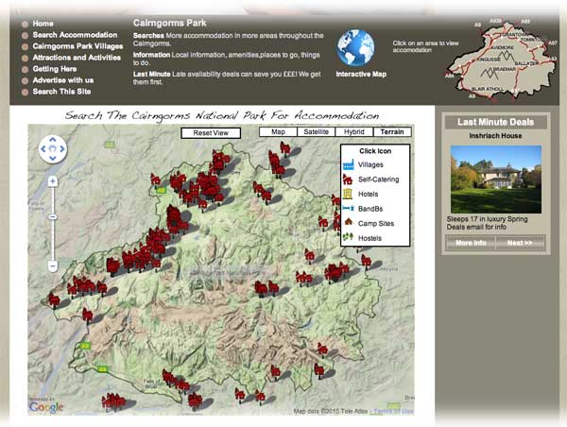Open Attractions and Activities
Viewport: 567px width, 427px height.
[x=77, y=58]
